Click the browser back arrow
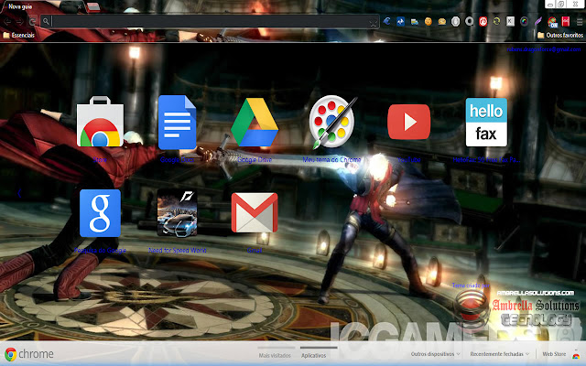Screen dimensions: 586x366 pyautogui.click(x=7, y=22)
